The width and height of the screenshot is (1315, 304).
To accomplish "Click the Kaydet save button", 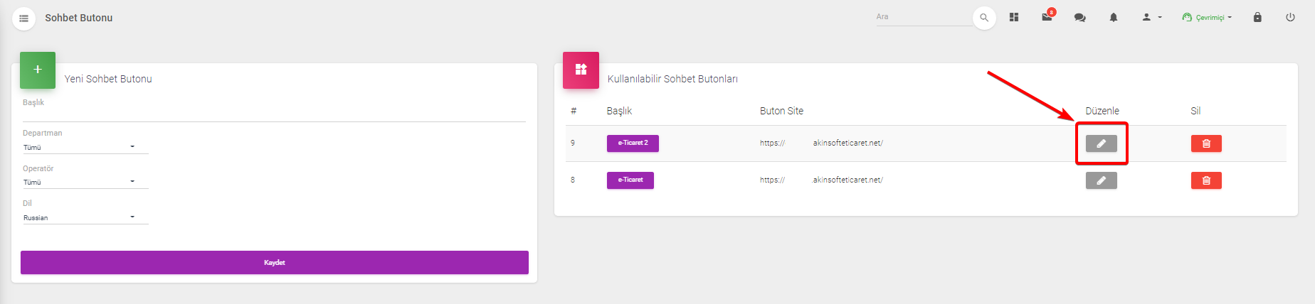I will click(x=275, y=262).
